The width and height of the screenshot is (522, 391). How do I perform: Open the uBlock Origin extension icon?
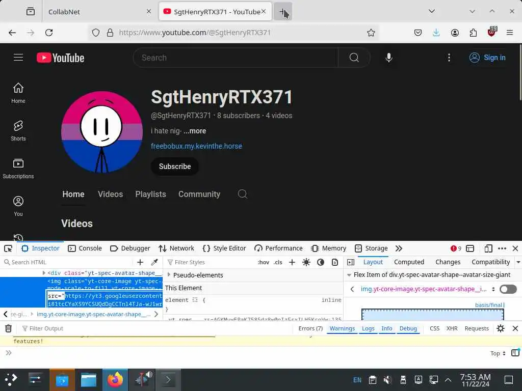492,32
